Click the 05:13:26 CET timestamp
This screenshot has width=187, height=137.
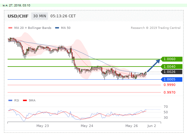click(x=63, y=16)
